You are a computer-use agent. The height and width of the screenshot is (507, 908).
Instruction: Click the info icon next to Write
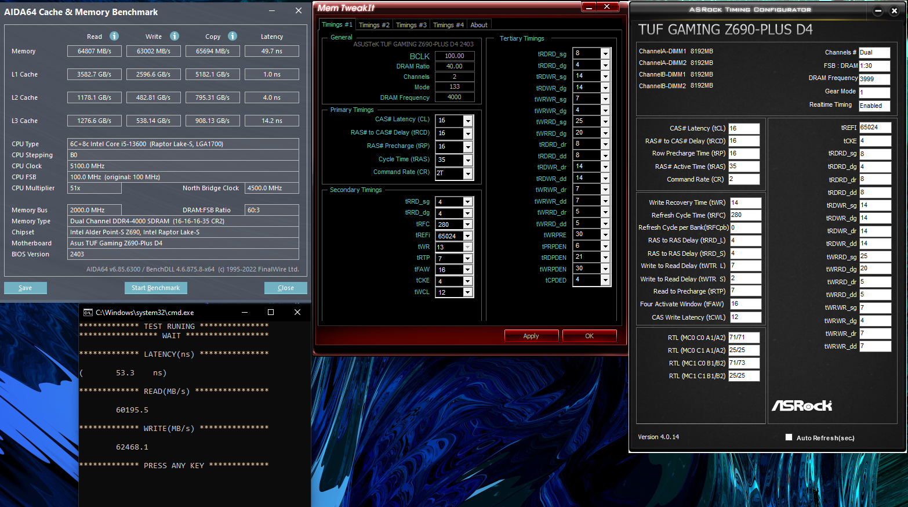click(175, 36)
